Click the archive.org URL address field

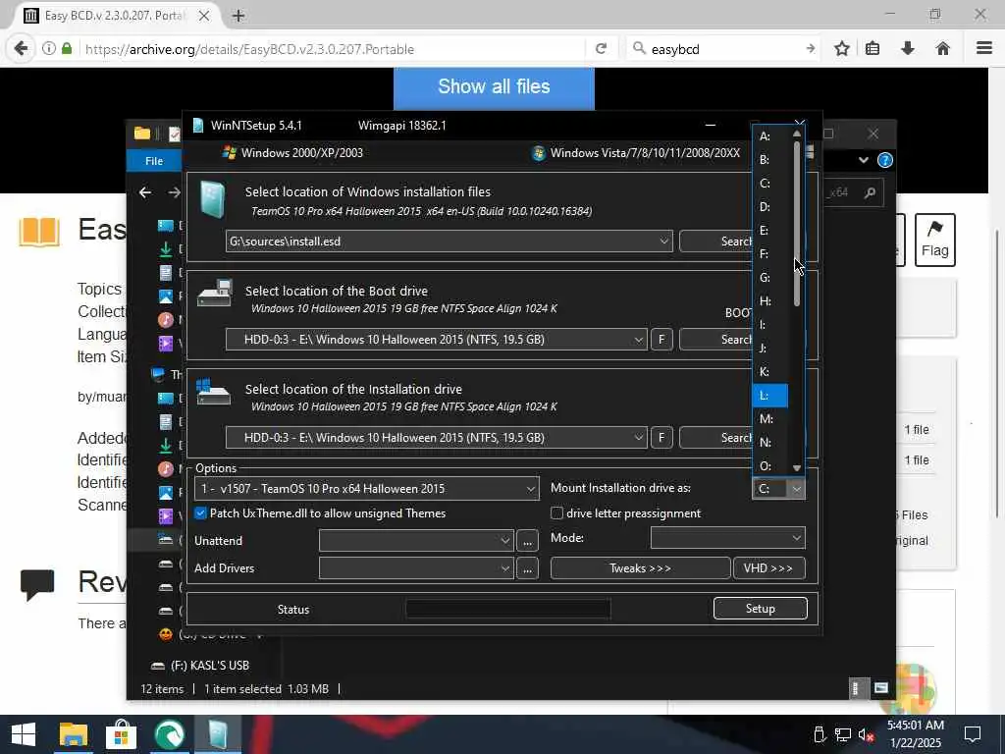(x=330, y=49)
